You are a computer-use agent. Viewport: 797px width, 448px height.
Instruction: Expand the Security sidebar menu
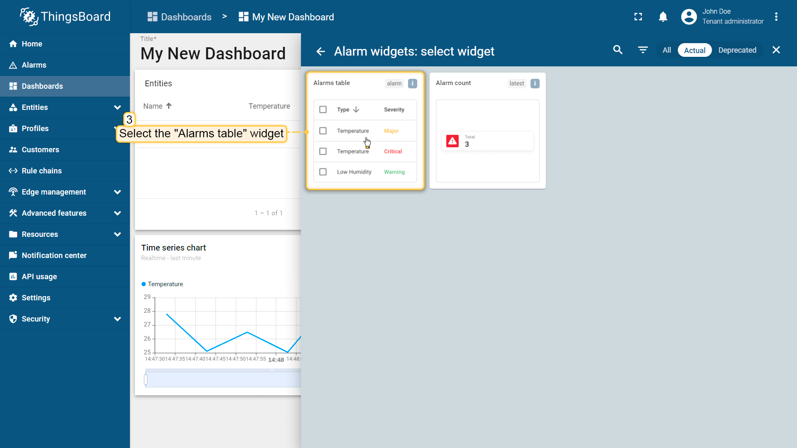[x=117, y=319]
